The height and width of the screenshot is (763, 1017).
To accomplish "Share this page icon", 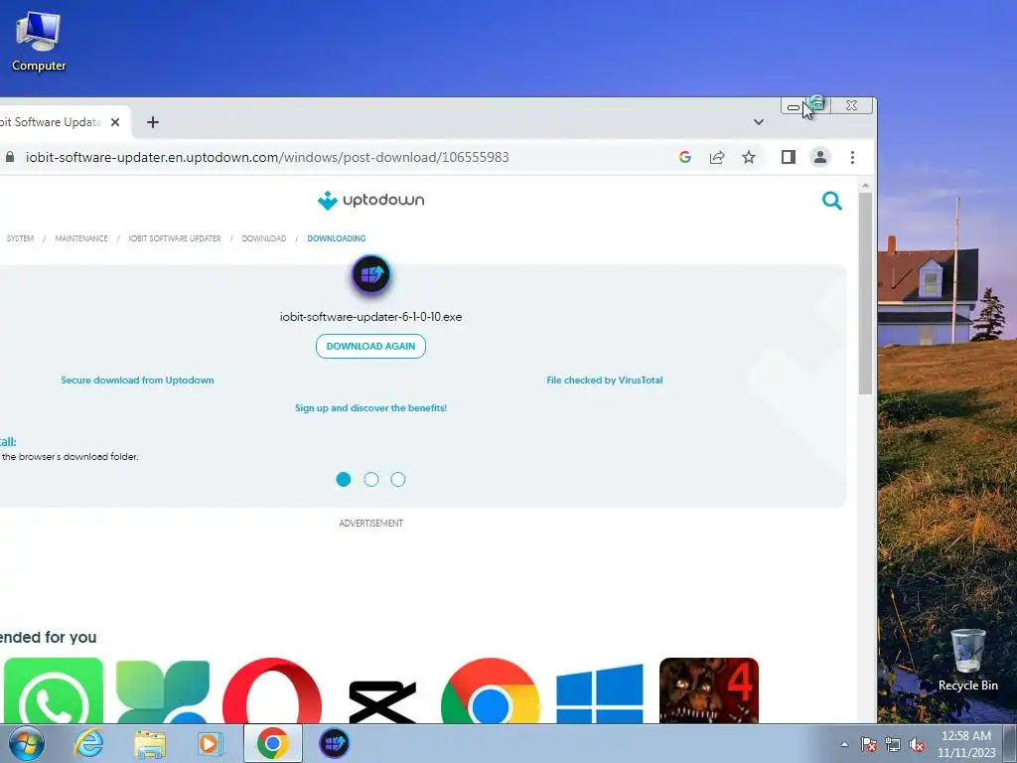I will click(x=717, y=157).
